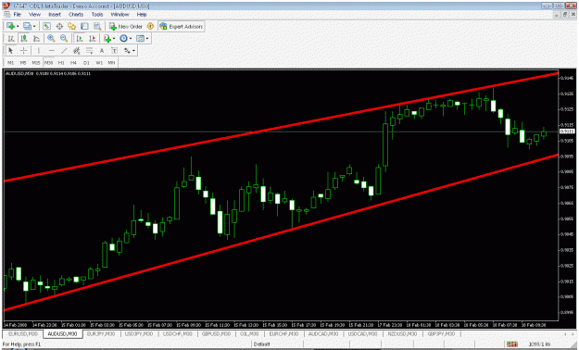Open the Periods clock dropdown arrow
Image resolution: width=579 pixels, height=350 pixels.
(x=131, y=38)
